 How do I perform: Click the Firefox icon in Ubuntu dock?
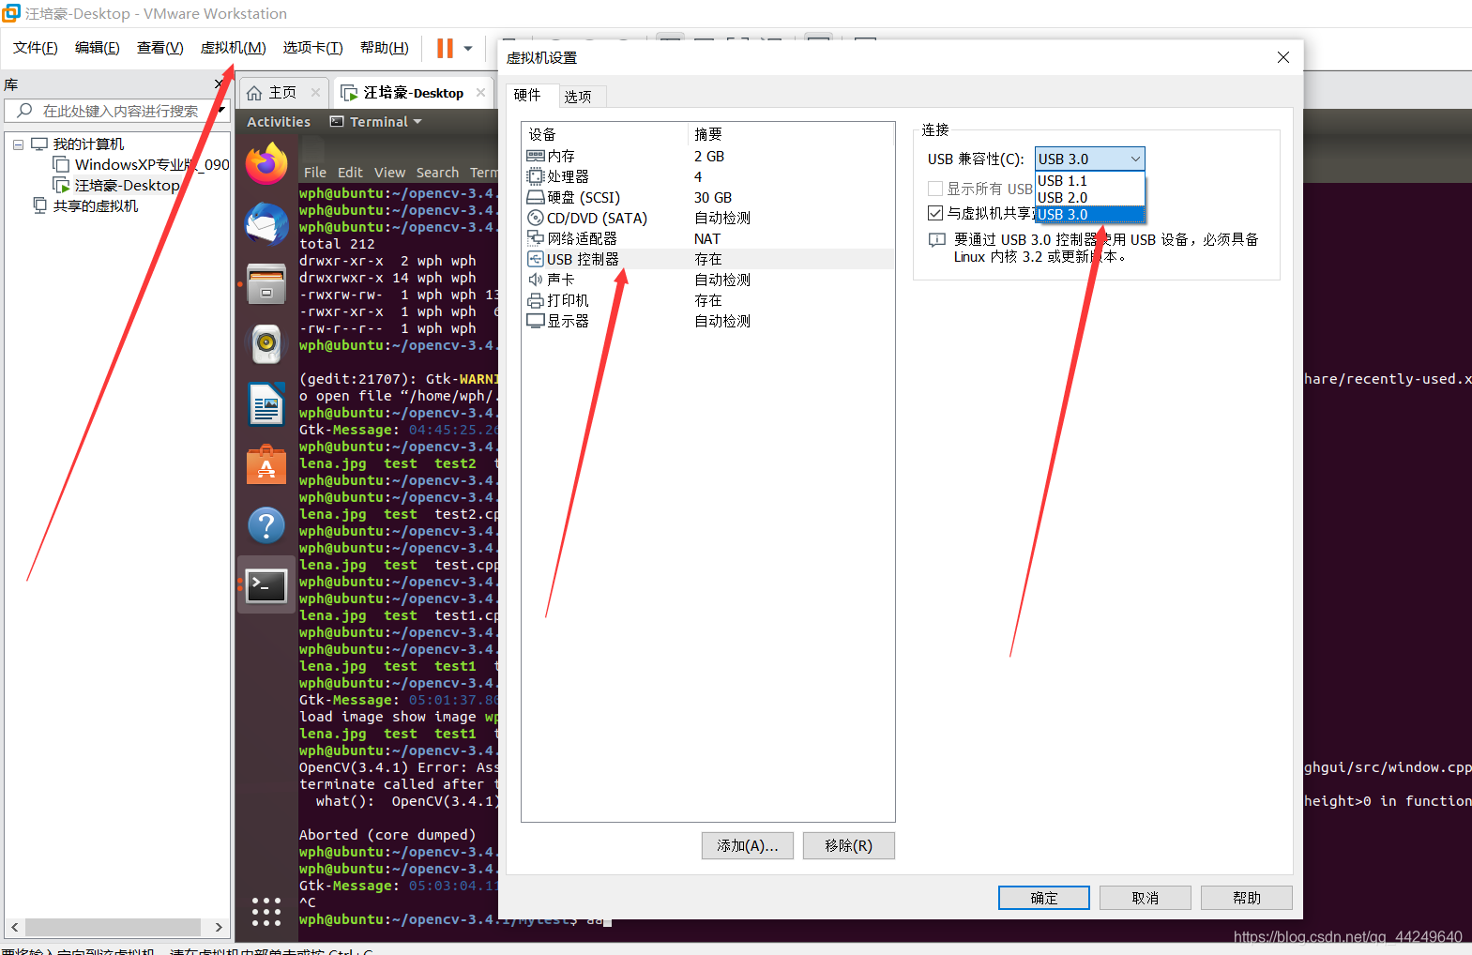coord(266,164)
